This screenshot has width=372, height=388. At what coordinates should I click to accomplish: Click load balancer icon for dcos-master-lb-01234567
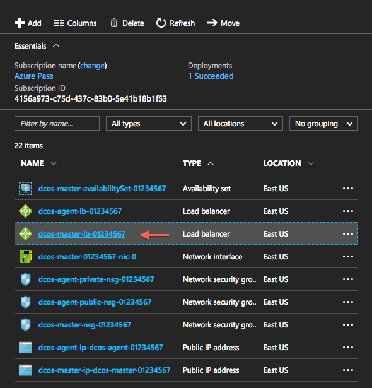(x=25, y=234)
